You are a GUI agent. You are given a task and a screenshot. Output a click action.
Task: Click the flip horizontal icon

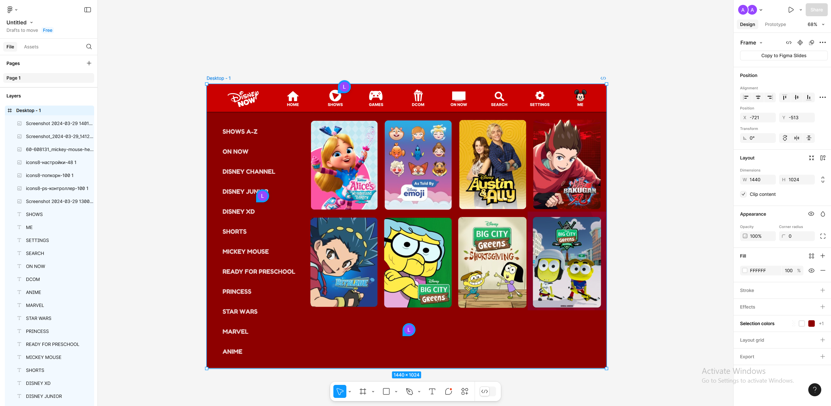[x=797, y=138]
